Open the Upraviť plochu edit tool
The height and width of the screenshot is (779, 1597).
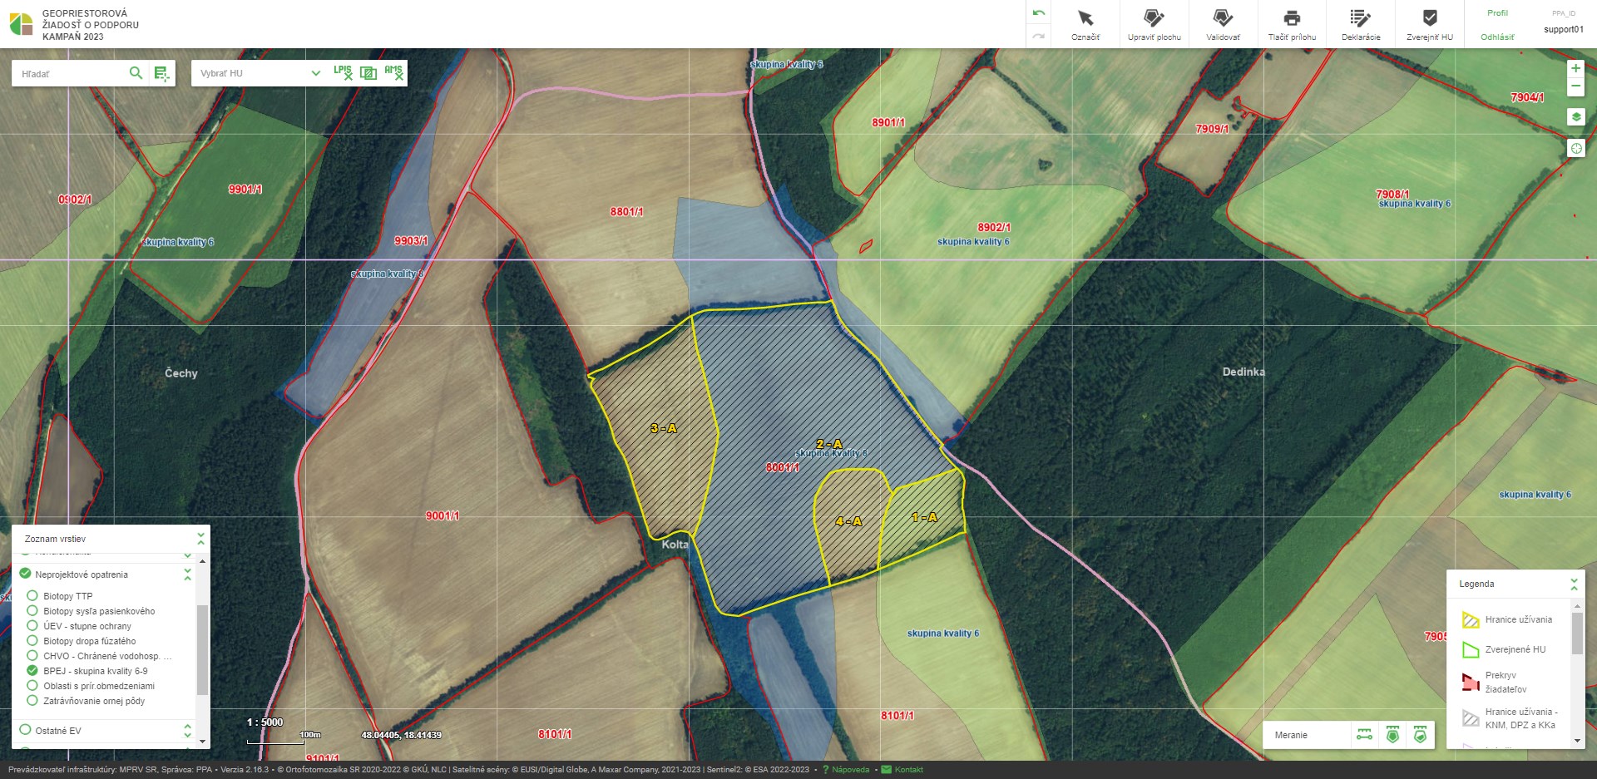1154,24
